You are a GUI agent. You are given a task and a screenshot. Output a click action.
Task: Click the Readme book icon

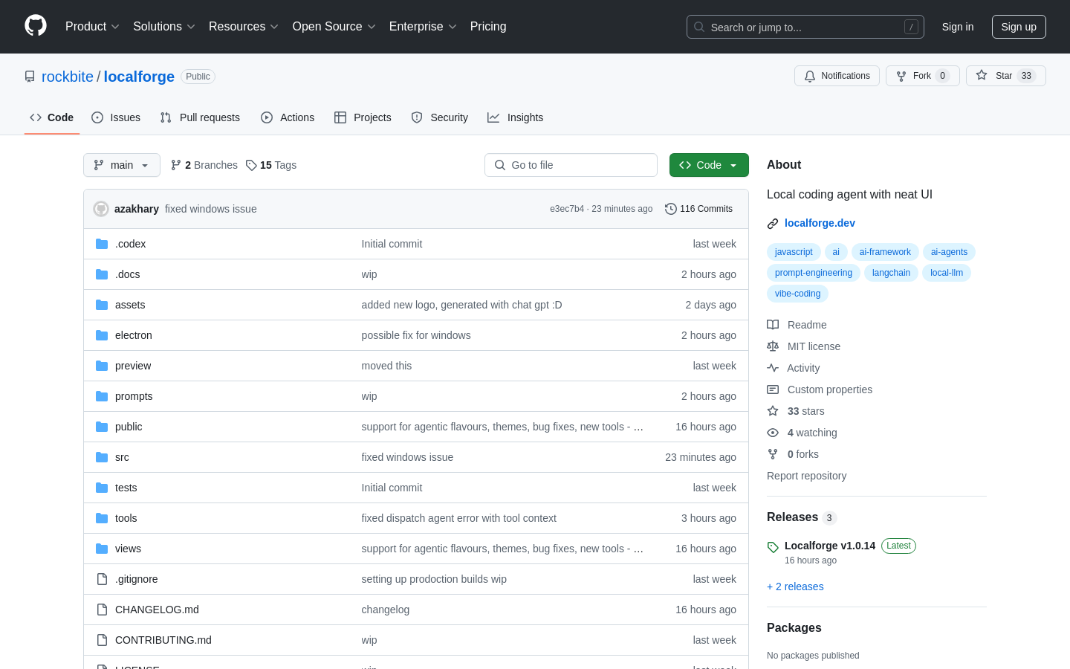coord(773,325)
